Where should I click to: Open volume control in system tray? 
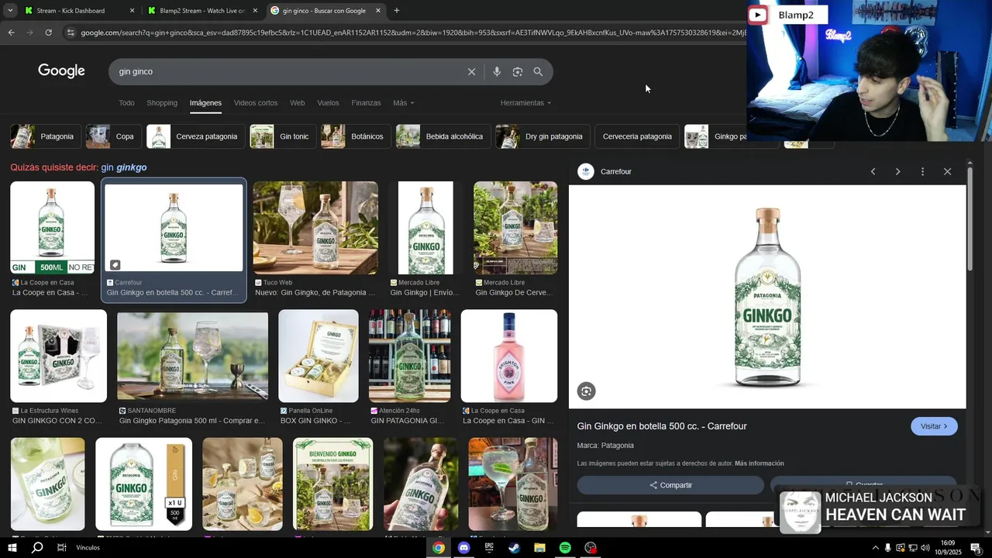click(x=925, y=548)
